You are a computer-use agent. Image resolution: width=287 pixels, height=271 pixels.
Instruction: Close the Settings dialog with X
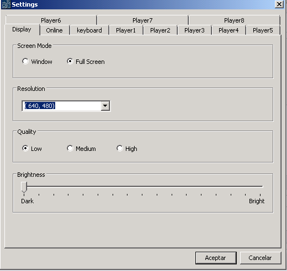tap(279, 4)
